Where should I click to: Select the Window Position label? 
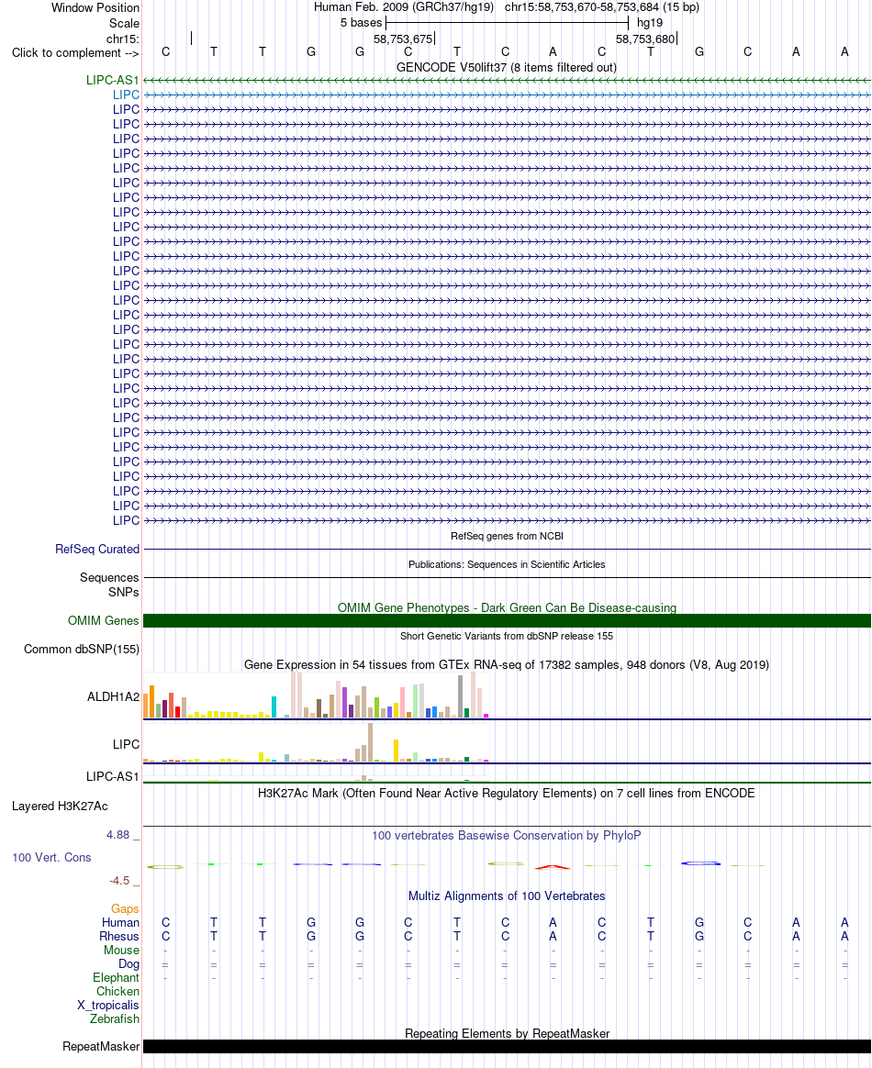tap(95, 8)
